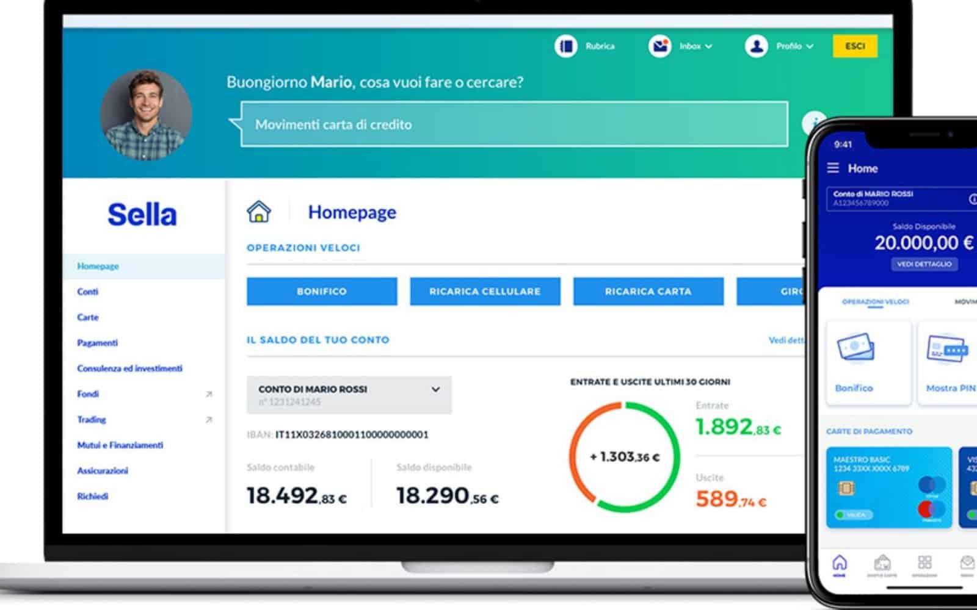
Task: Open the Rubrica address book icon
Action: click(566, 46)
